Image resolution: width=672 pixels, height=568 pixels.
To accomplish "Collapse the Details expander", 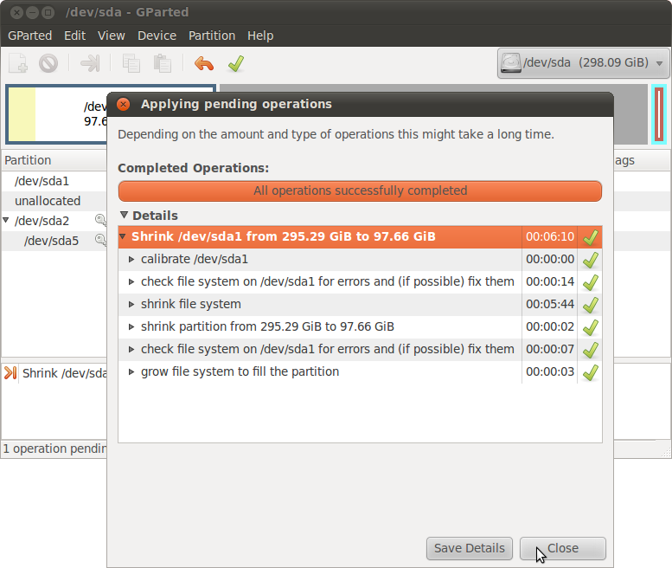I will [x=124, y=215].
